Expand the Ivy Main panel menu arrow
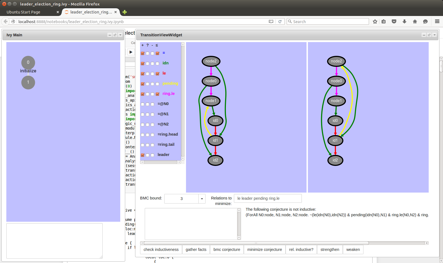The width and height of the screenshot is (443, 263). click(x=120, y=35)
